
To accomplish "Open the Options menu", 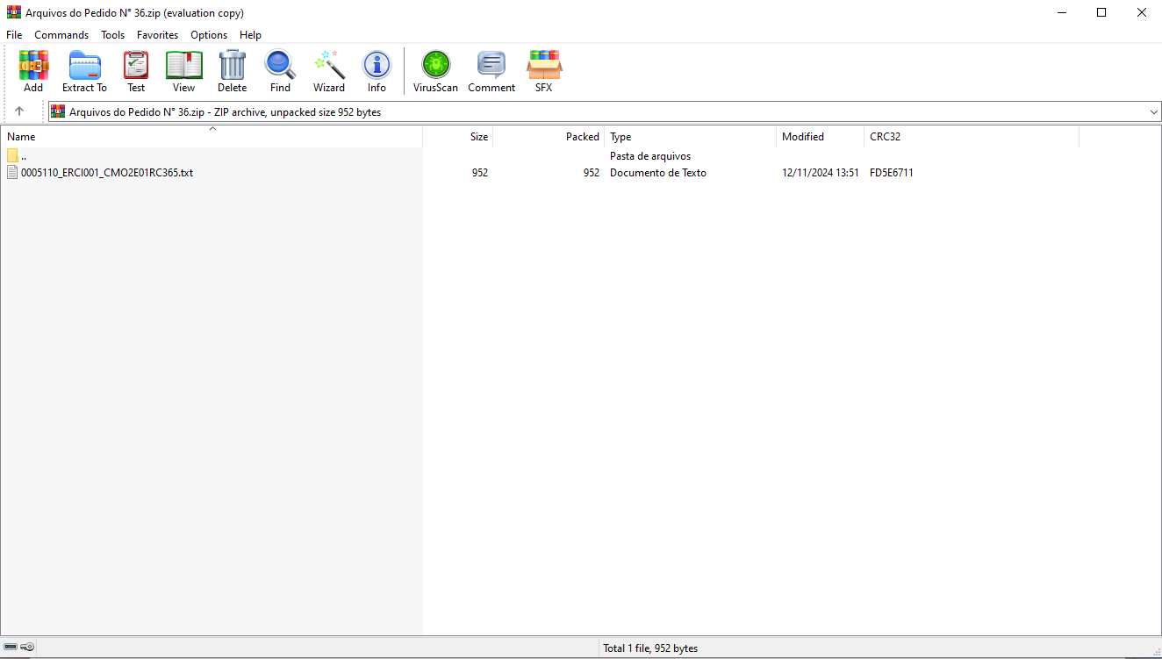I will tap(209, 35).
